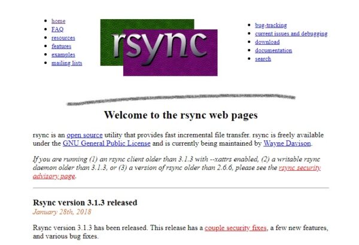Click the date January 28th, 2018
This screenshot has height=245, width=359.
(x=62, y=212)
